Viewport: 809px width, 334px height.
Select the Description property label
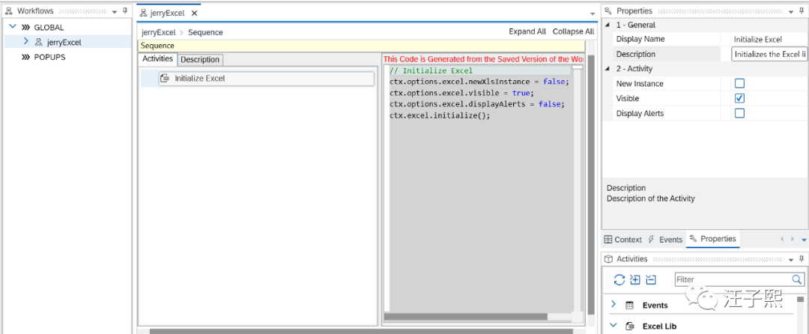pyautogui.click(x=636, y=54)
